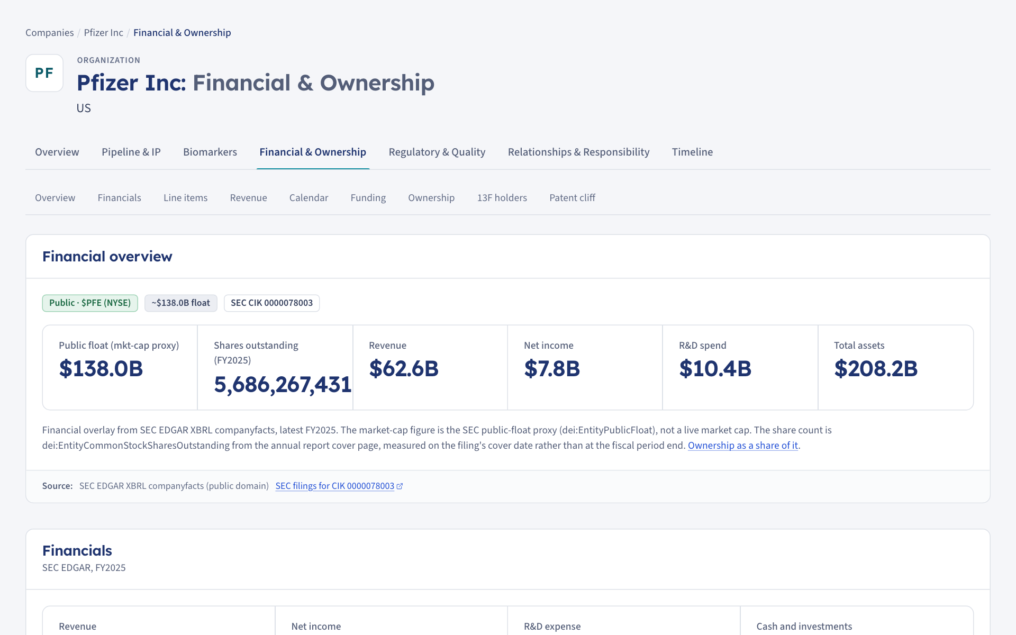Open SEC filings for CIK 0000078003 link

(x=335, y=486)
